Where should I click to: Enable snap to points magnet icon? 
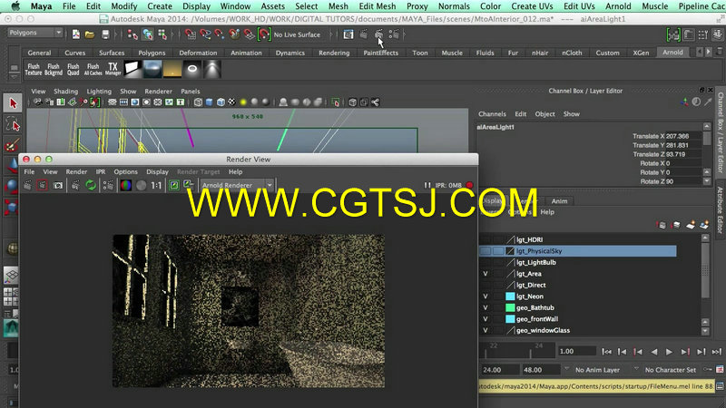tap(220, 34)
